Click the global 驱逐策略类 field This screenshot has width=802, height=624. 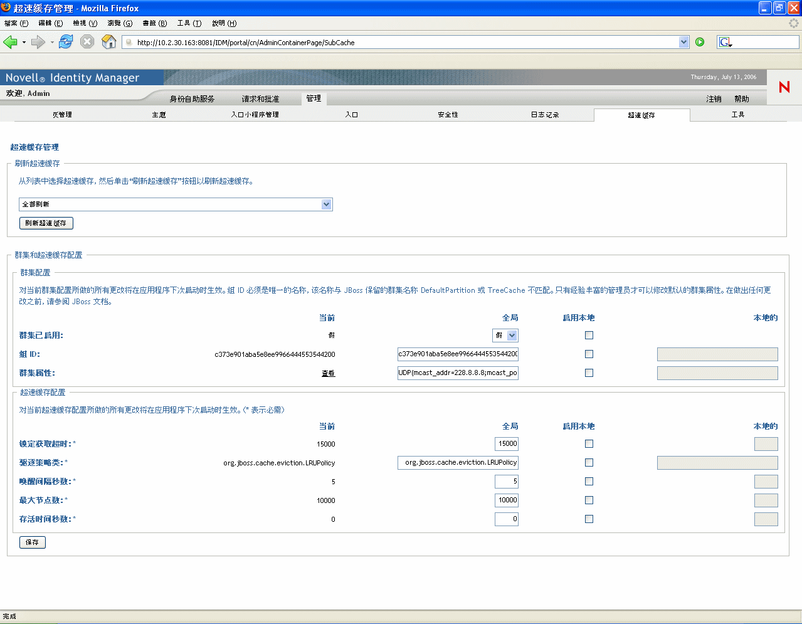(458, 463)
